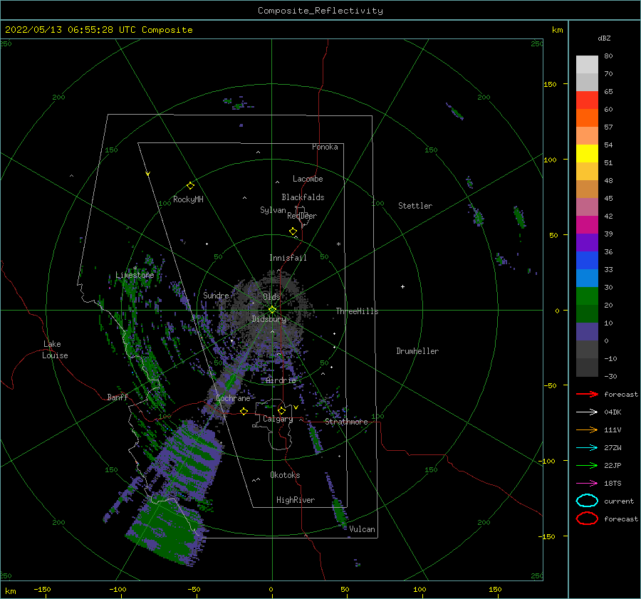
Task: Click the RedDeer city label
Action: [302, 216]
